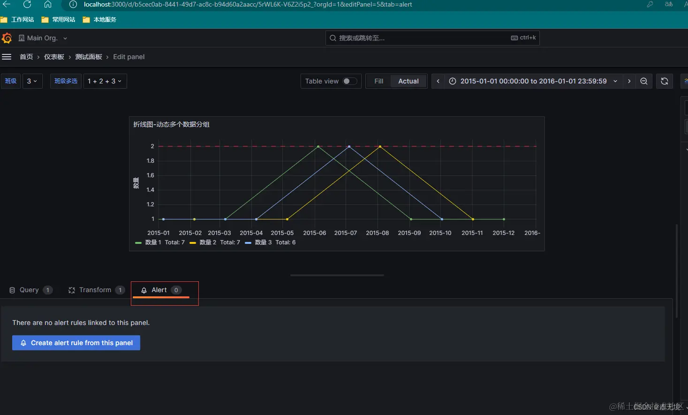Shift time range forward with right arrow
This screenshot has height=415, width=688.
pos(629,81)
